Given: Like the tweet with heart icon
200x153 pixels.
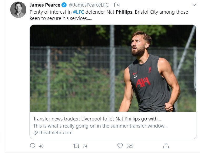Looking at the screenshot, I should [x=120, y=146].
